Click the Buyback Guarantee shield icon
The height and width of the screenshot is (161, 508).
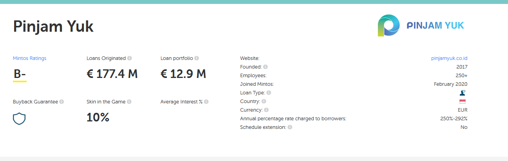19,118
